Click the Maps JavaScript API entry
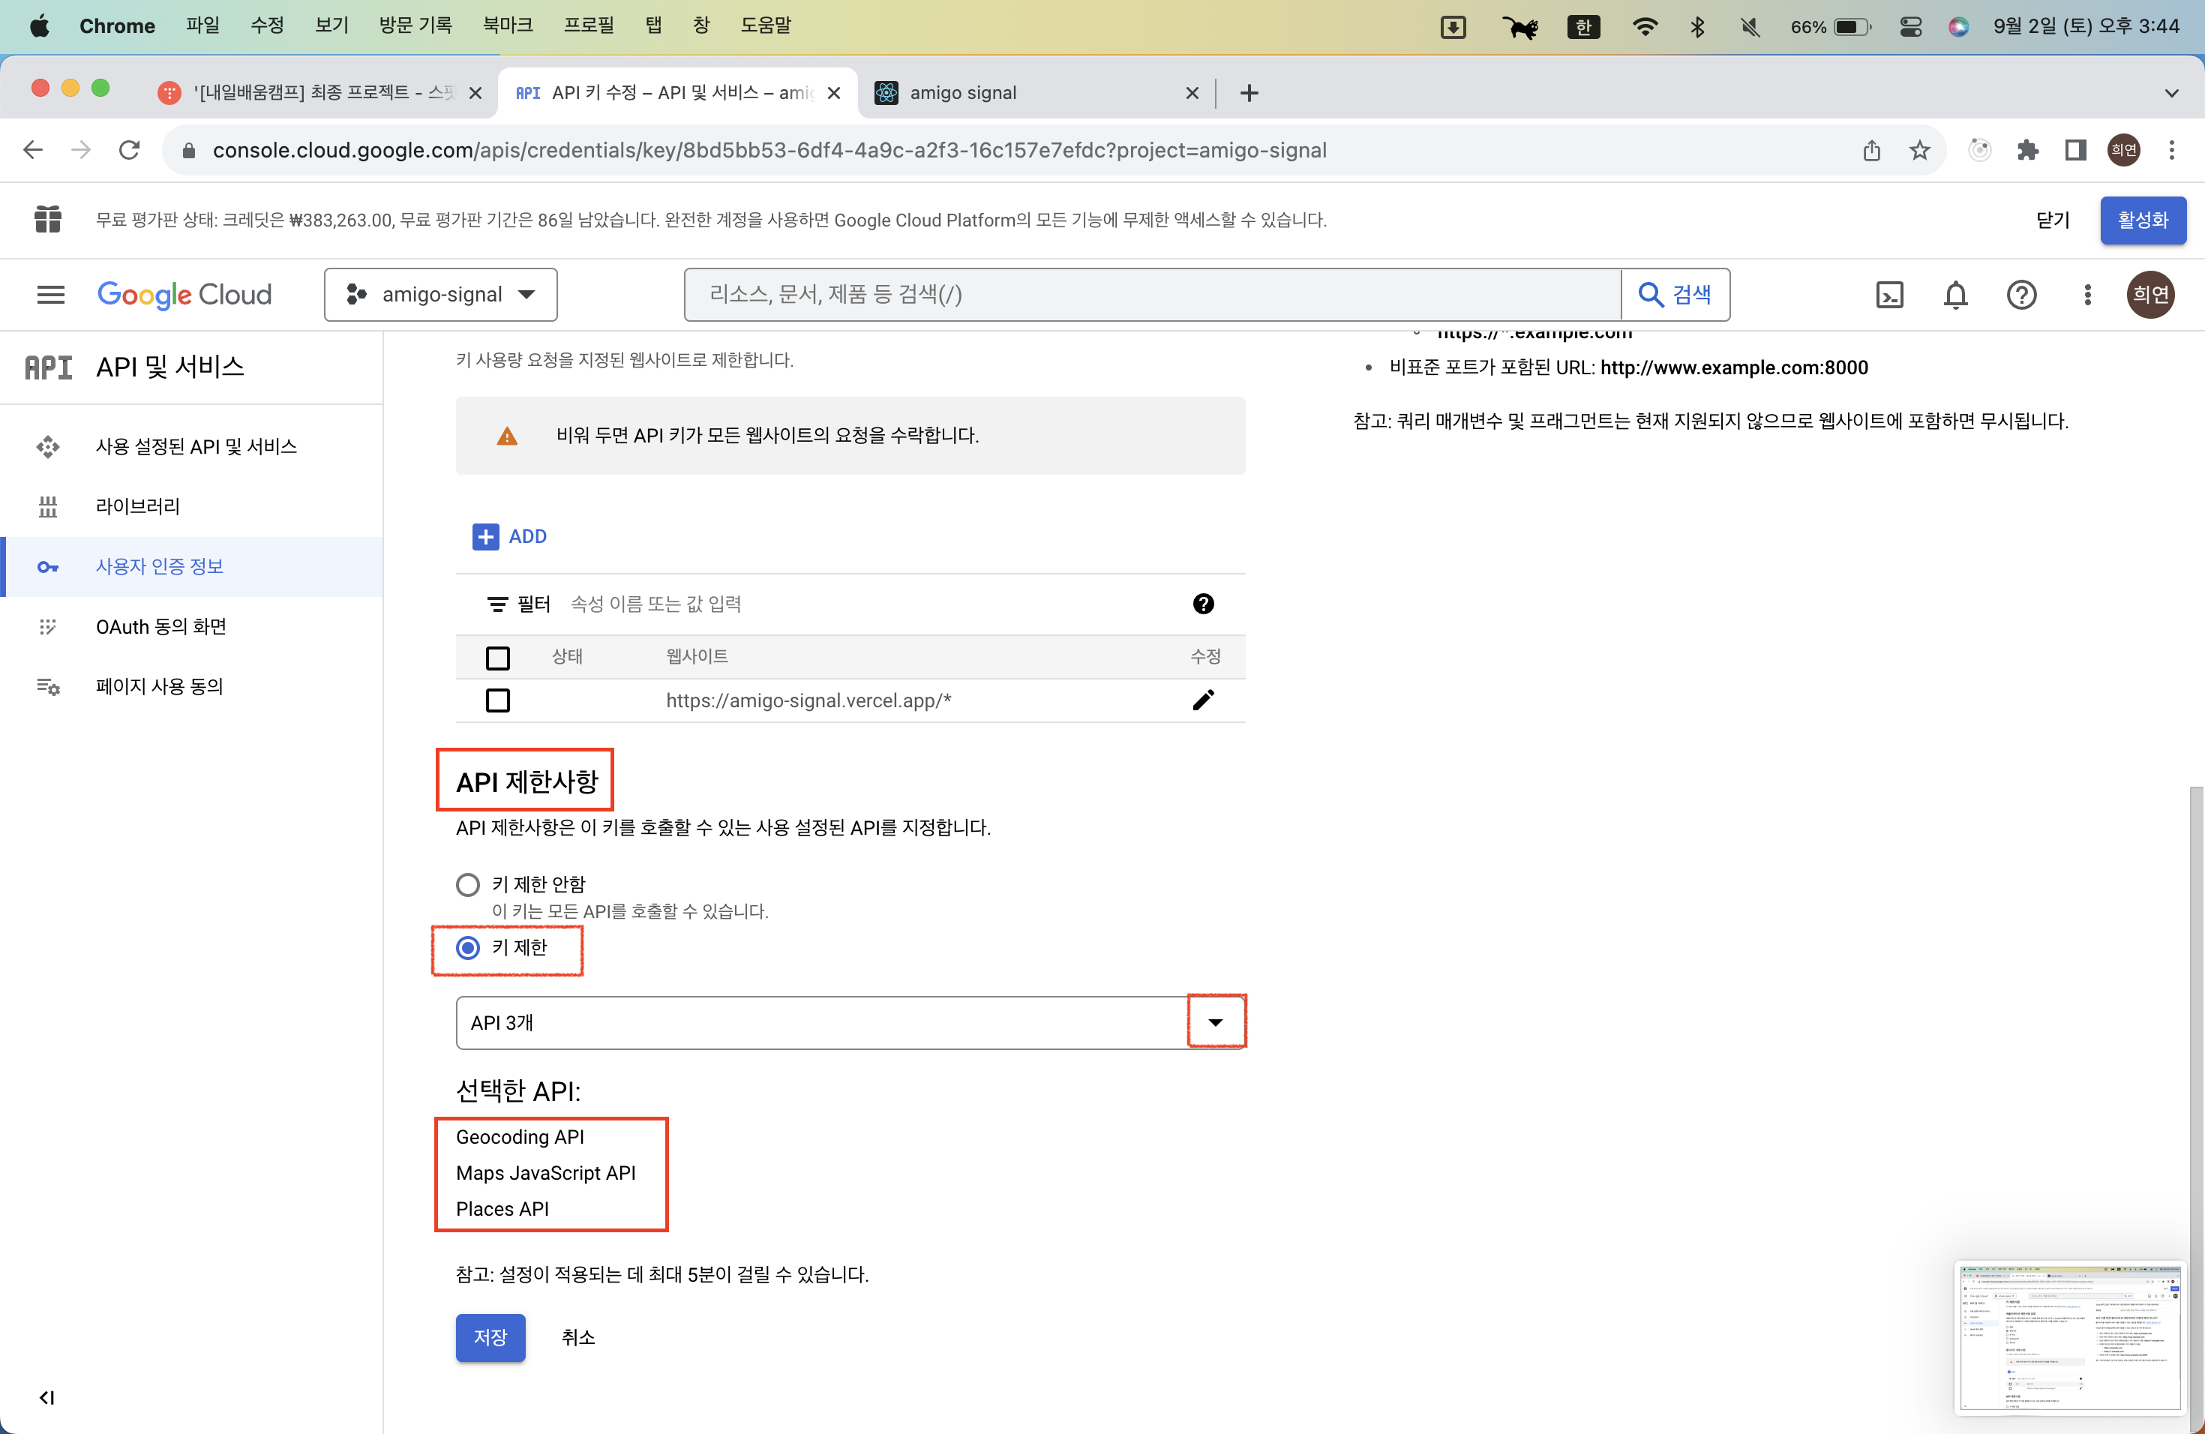The height and width of the screenshot is (1434, 2205). [x=546, y=1173]
